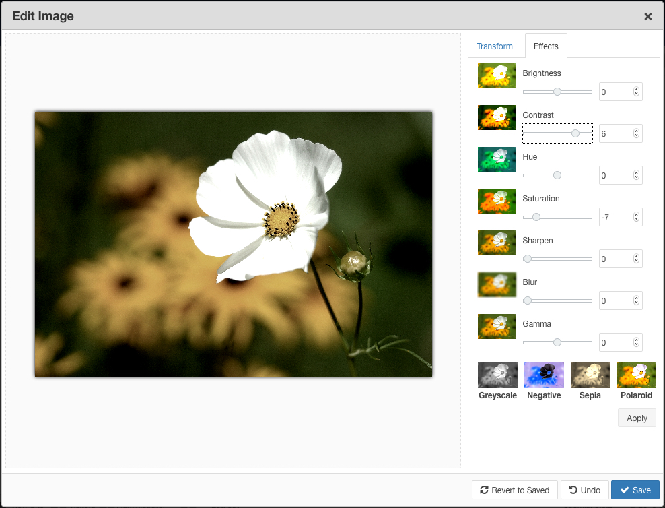Select the Polaroid filter preset
Image resolution: width=665 pixels, height=508 pixels.
(635, 374)
